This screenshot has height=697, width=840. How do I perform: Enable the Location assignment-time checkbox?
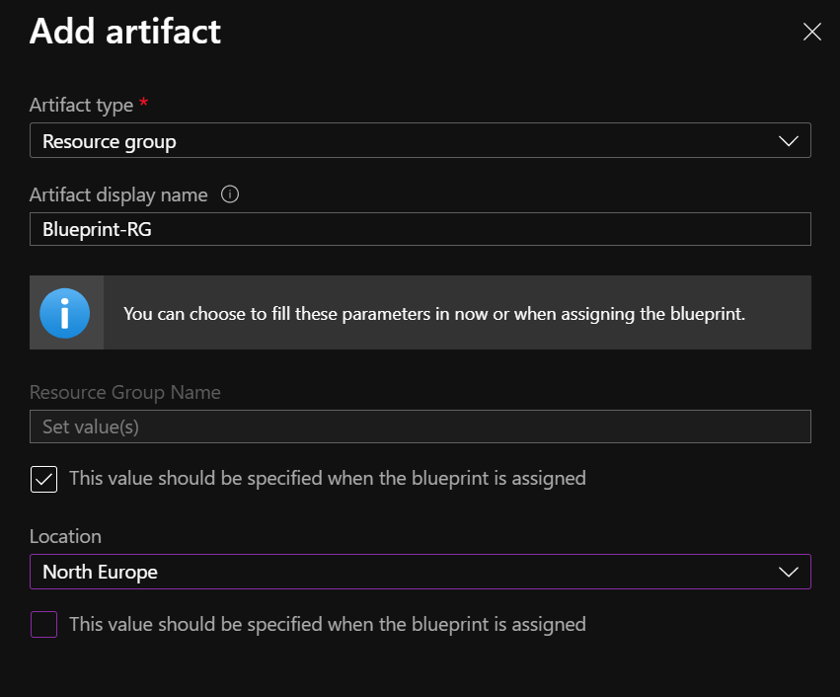click(43, 624)
